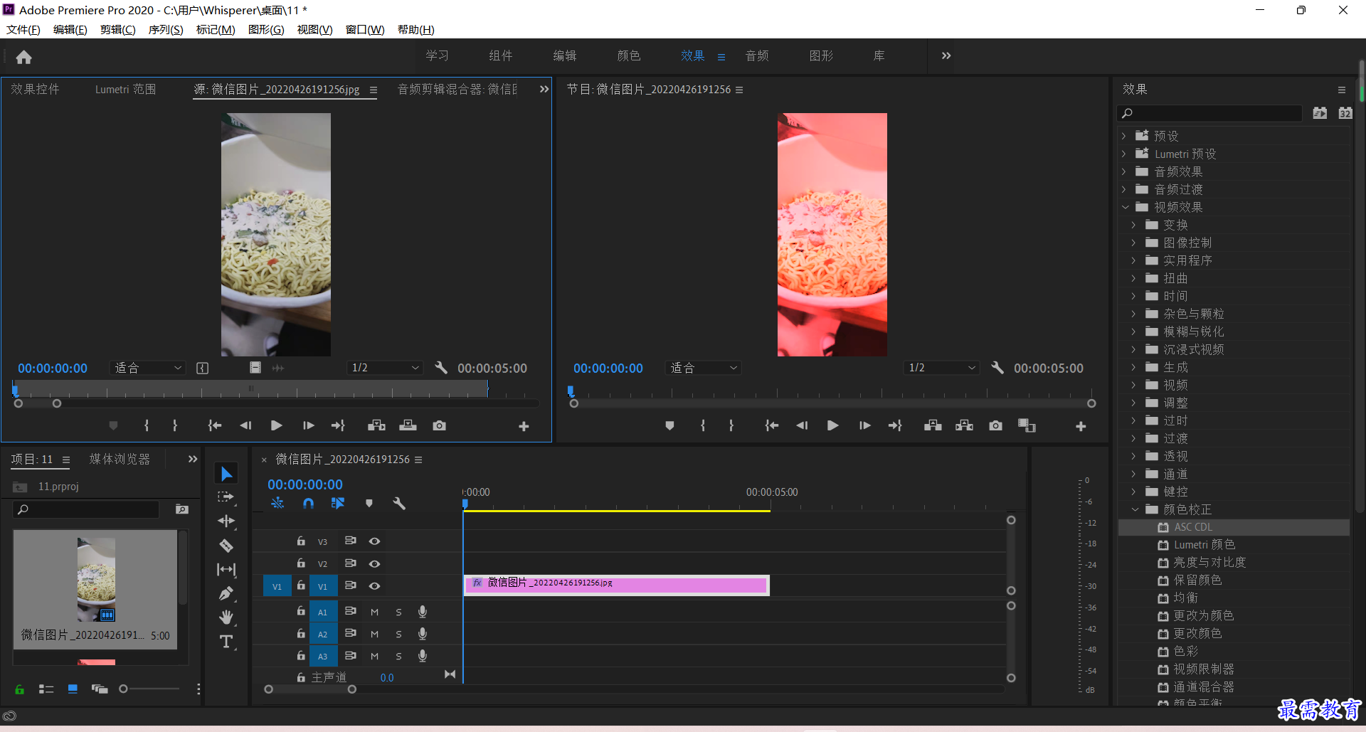Step forward one frame in Program monitor
Viewport: 1366px width, 732px height.
tap(864, 425)
